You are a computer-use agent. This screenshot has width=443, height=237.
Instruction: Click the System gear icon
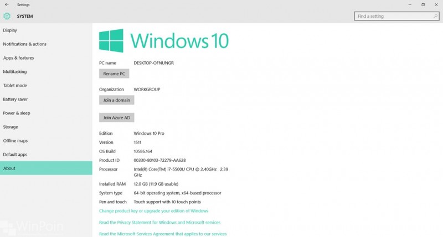[x=7, y=16]
